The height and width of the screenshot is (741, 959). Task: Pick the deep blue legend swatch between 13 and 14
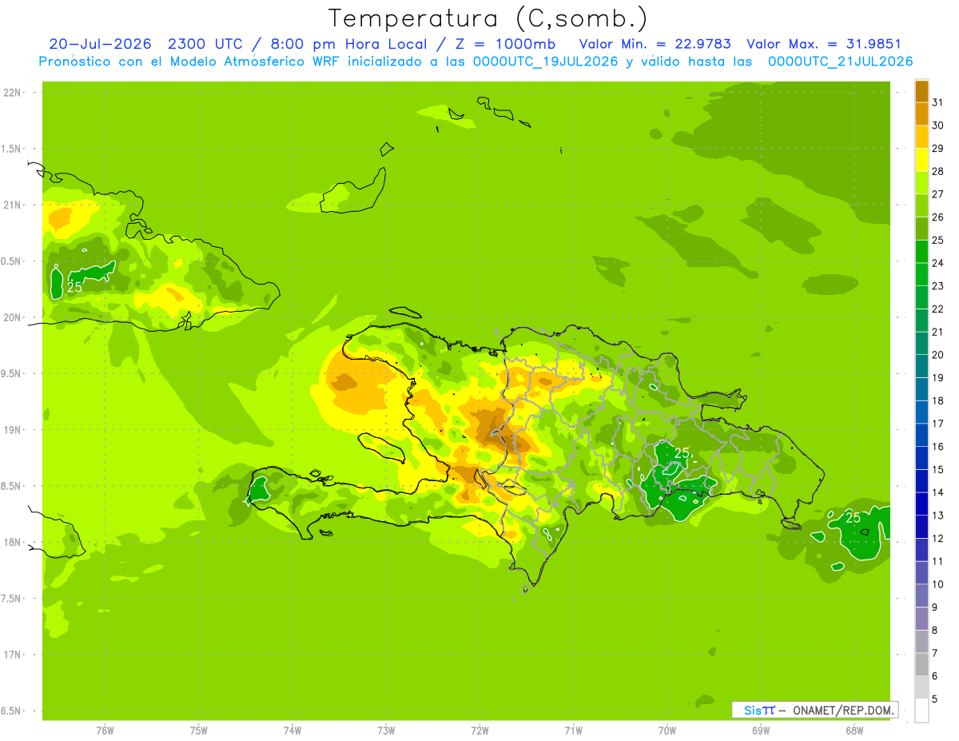point(921,503)
